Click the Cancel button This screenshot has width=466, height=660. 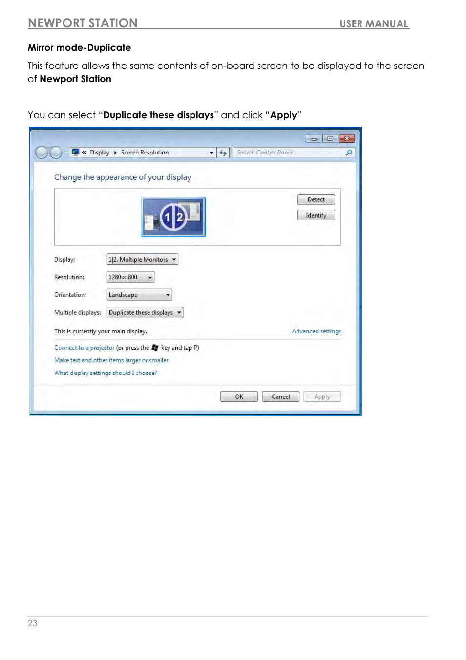click(x=280, y=396)
